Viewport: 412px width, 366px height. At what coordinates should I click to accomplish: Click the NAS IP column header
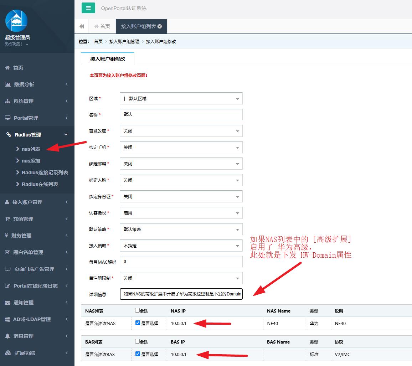coord(178,311)
